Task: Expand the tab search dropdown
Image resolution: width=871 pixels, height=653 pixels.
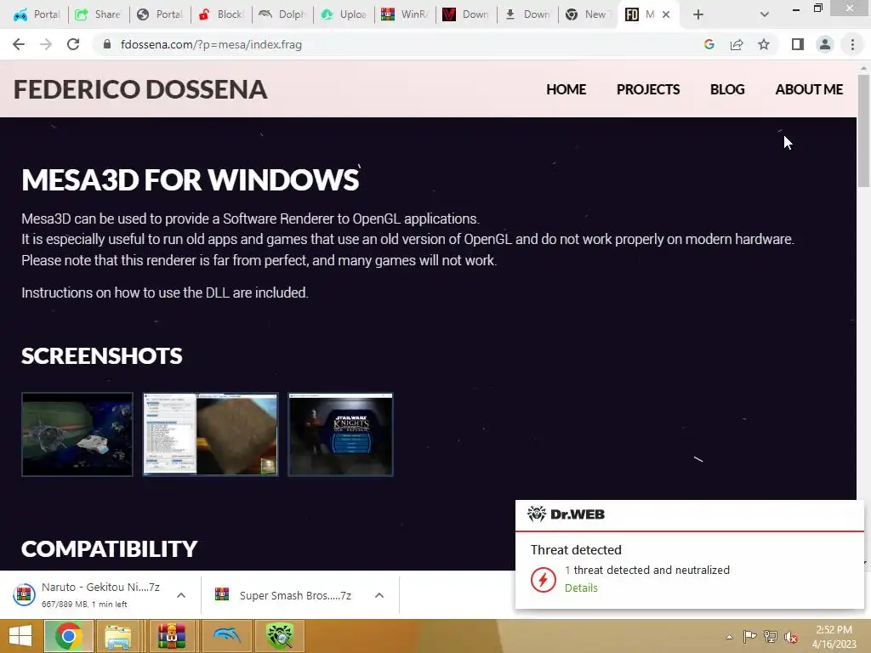Action: pyautogui.click(x=765, y=14)
